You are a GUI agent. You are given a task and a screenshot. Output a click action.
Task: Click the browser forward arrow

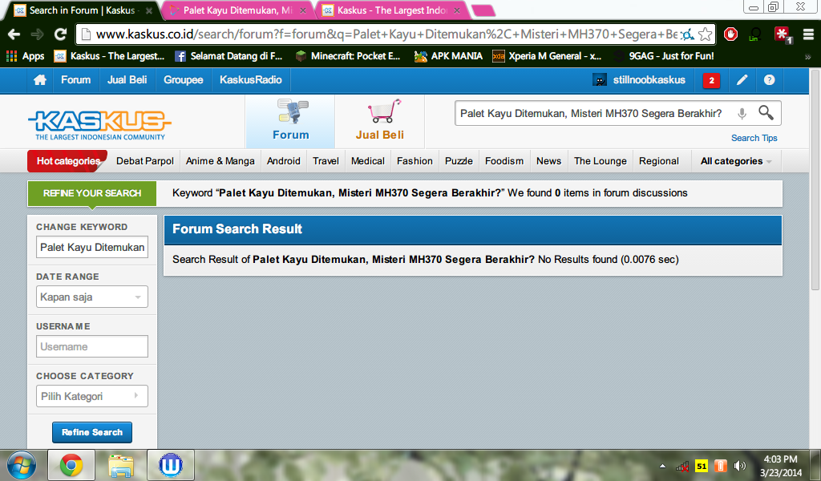point(37,34)
